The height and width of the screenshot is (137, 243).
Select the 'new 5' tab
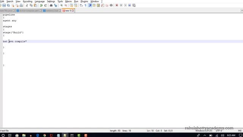pyautogui.click(x=68, y=11)
